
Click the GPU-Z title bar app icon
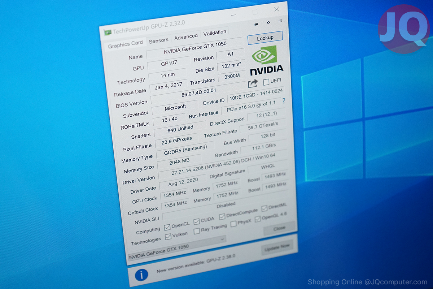[x=108, y=33]
